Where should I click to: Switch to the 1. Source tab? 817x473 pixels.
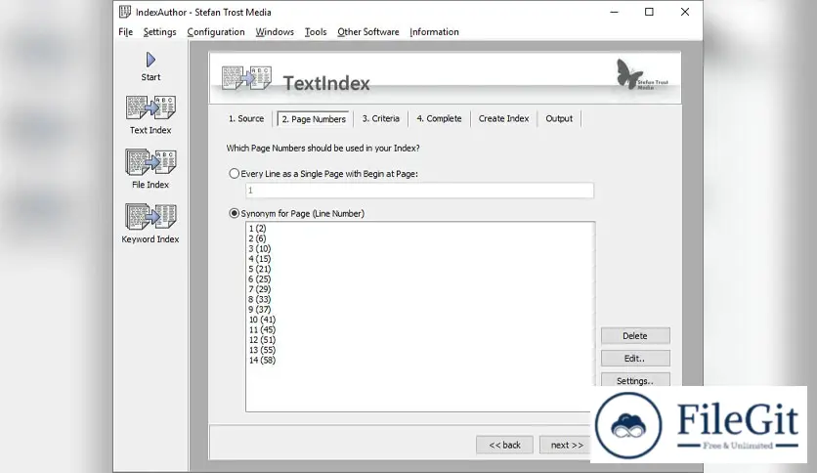pos(246,119)
